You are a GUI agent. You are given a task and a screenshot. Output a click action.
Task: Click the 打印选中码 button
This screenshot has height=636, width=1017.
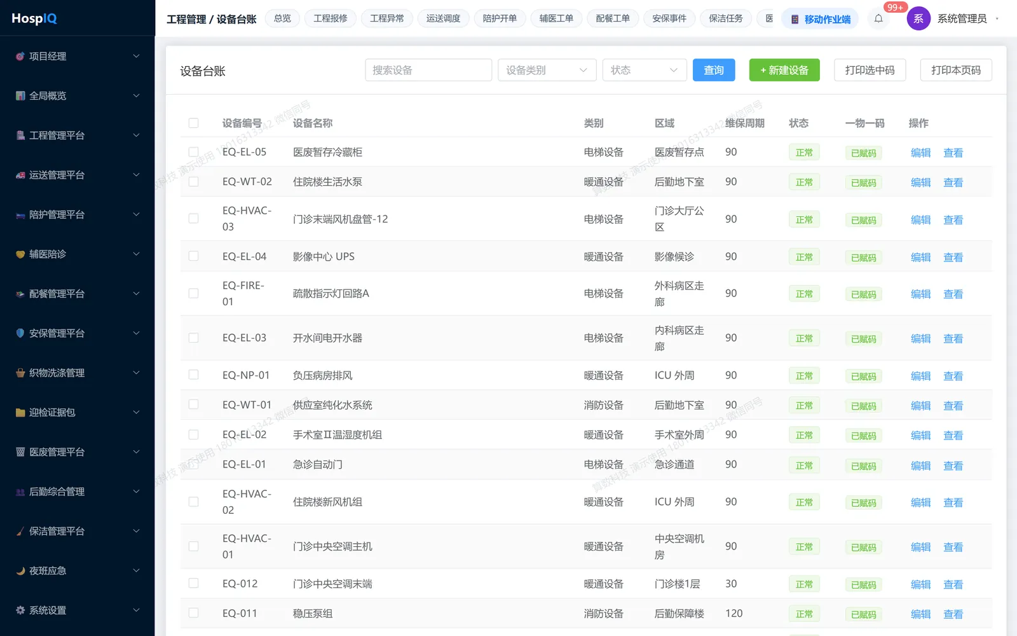pyautogui.click(x=870, y=70)
